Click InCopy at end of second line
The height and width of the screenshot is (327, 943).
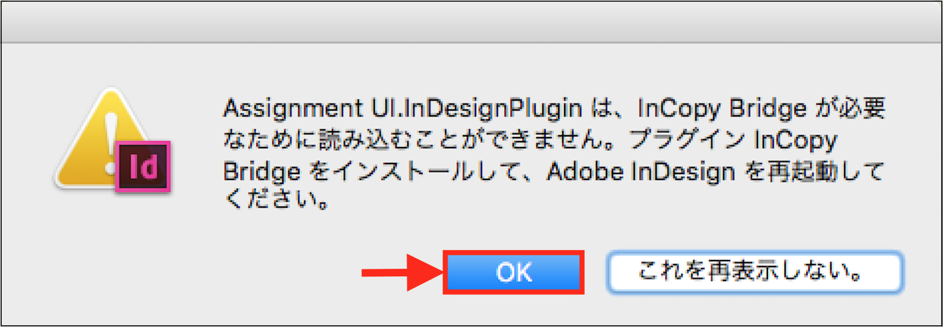[x=796, y=140]
